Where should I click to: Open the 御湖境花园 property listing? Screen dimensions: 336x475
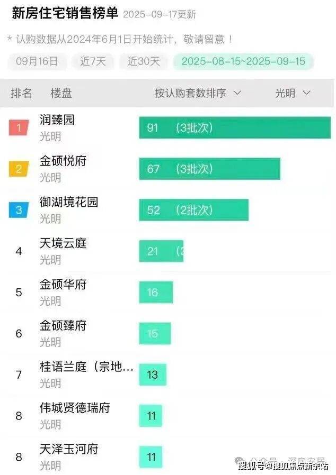(69, 202)
